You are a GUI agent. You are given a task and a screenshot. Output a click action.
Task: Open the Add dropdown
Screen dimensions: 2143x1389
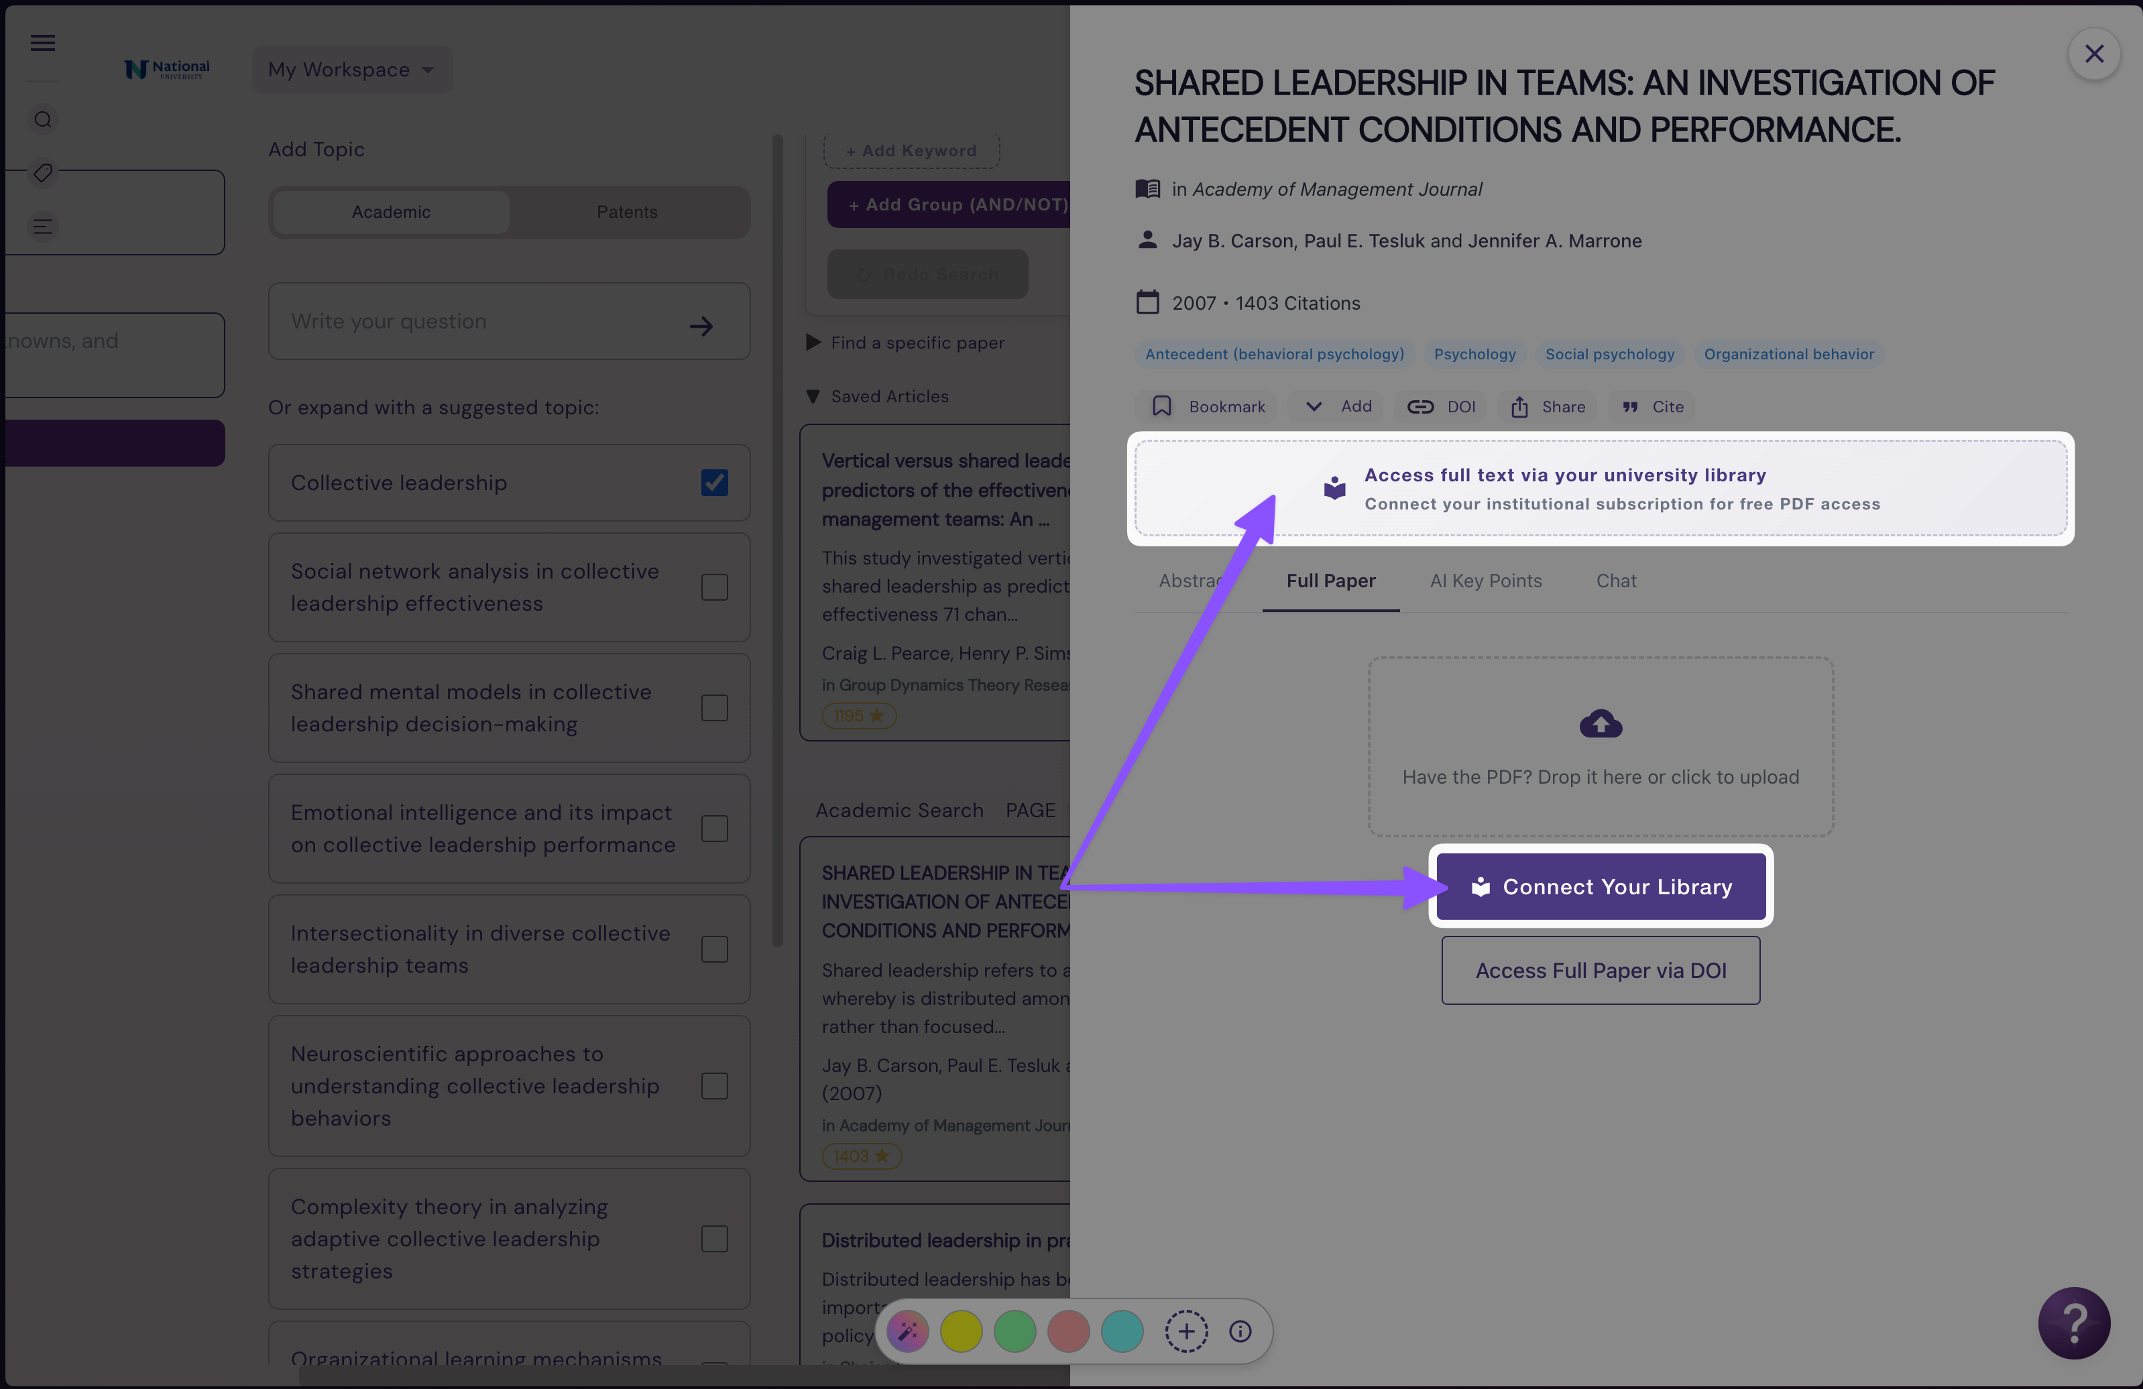click(1337, 407)
